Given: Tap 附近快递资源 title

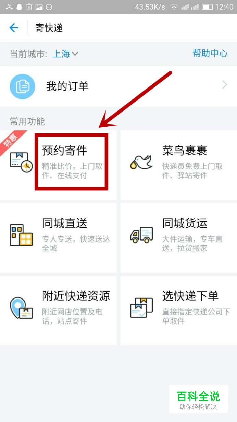Looking at the screenshot, I should (x=76, y=296).
